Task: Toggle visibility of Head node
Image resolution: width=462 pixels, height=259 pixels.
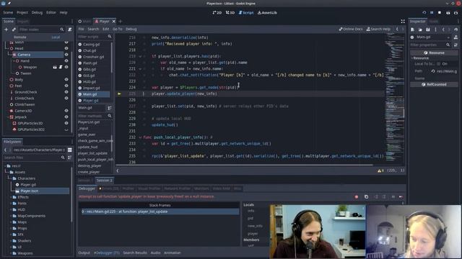Action: [x=66, y=48]
